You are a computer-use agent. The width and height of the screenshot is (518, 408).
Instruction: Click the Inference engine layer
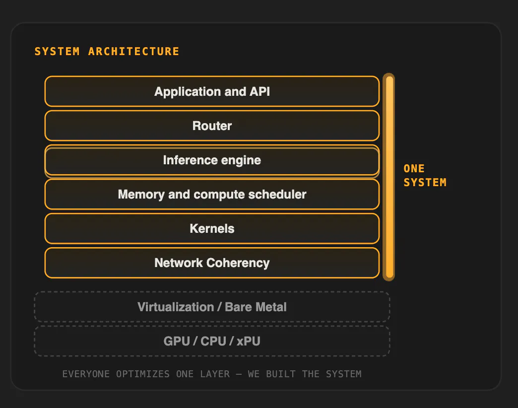point(212,160)
